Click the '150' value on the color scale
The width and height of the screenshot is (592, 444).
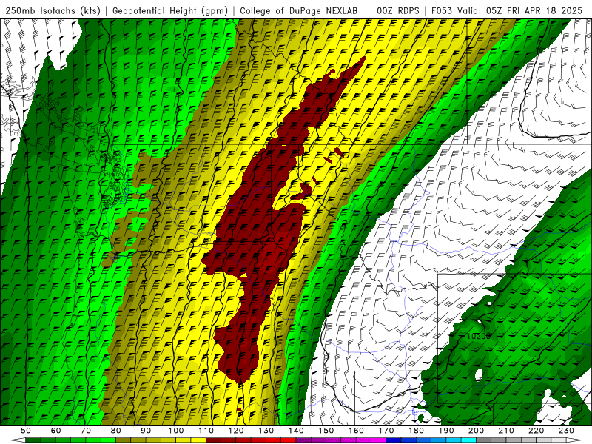[x=326, y=431]
